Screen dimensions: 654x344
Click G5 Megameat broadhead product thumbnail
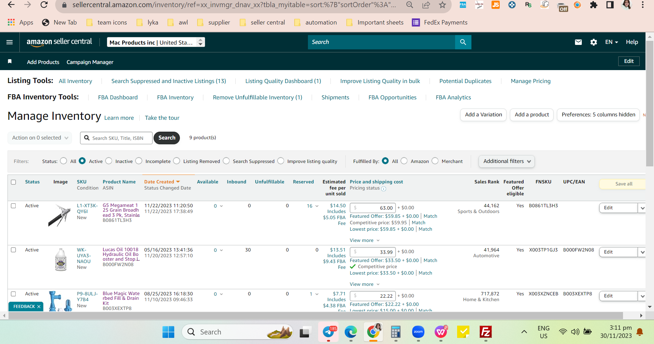pyautogui.click(x=60, y=215)
